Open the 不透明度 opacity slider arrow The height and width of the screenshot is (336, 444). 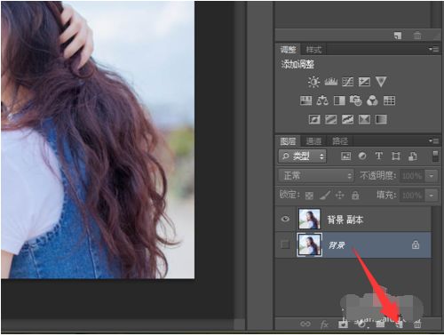tap(432, 176)
